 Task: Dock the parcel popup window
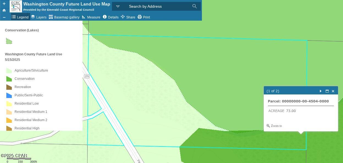[x=327, y=91]
